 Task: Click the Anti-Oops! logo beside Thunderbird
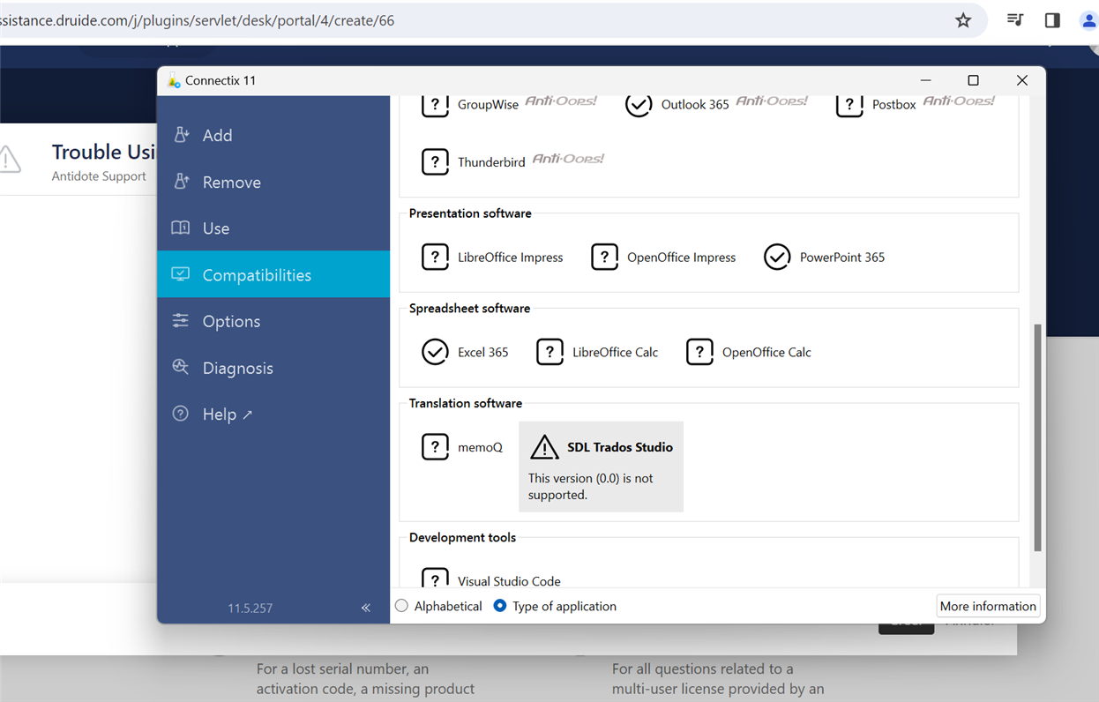(x=568, y=159)
